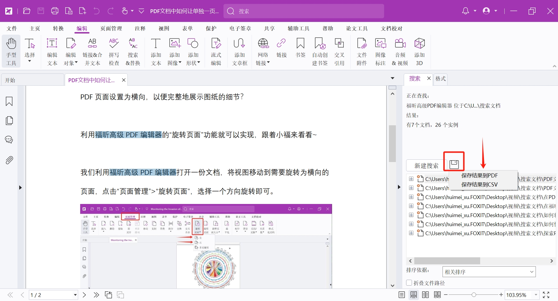Open the zoom percentage dropdown
The image size is (558, 301).
pos(536,295)
